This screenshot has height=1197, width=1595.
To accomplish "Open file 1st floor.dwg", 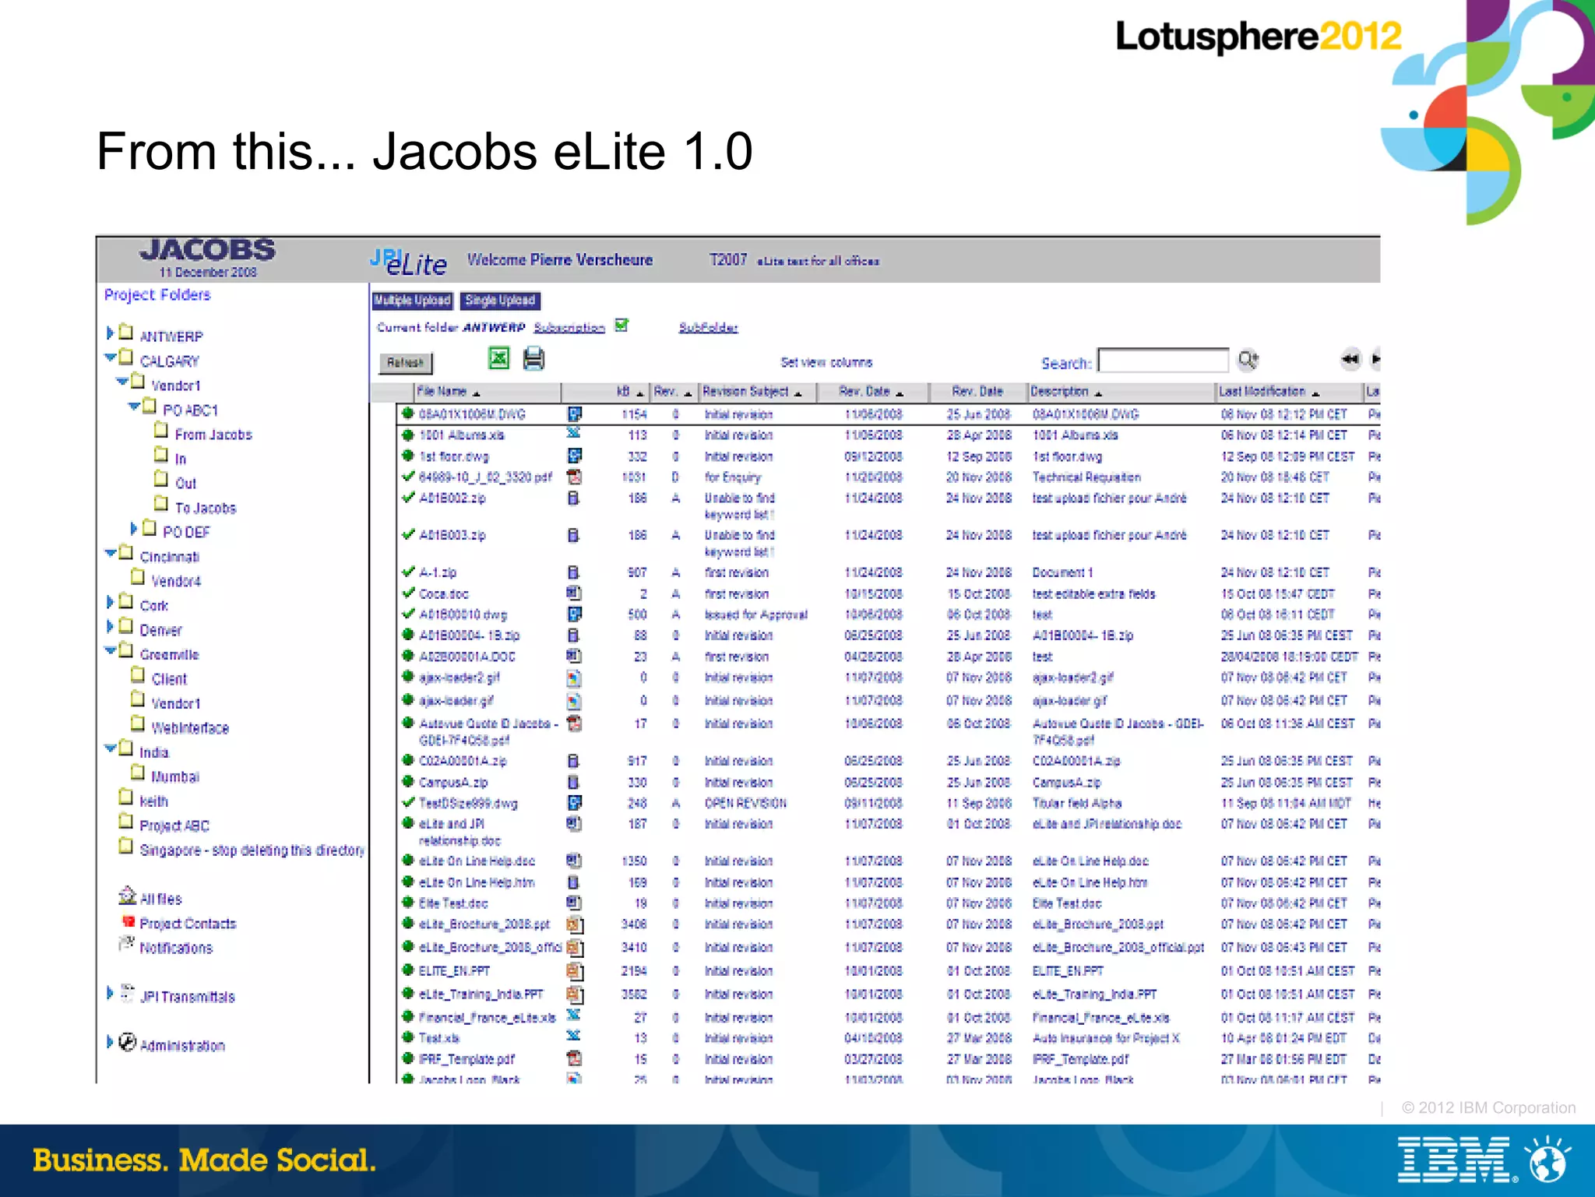I will tap(454, 456).
